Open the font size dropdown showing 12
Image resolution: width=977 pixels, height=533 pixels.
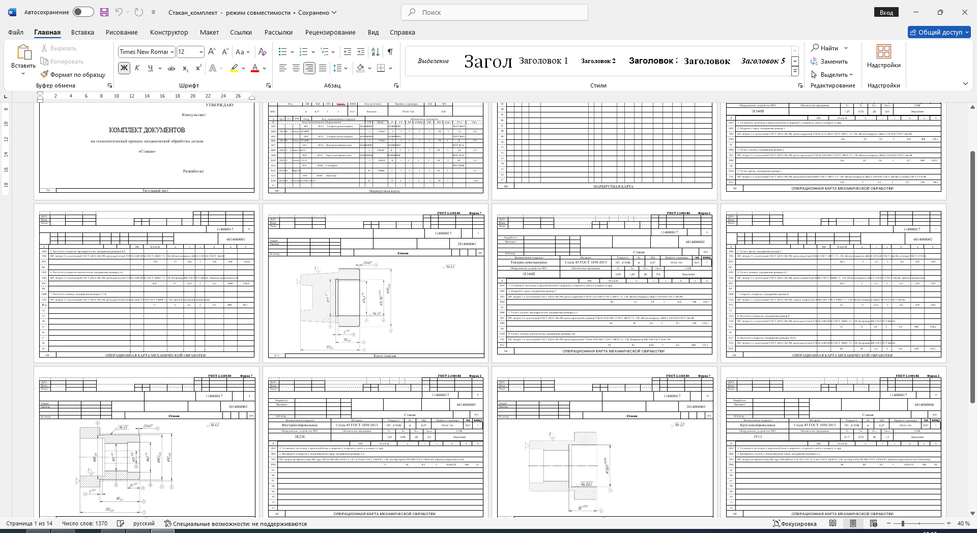click(x=201, y=52)
